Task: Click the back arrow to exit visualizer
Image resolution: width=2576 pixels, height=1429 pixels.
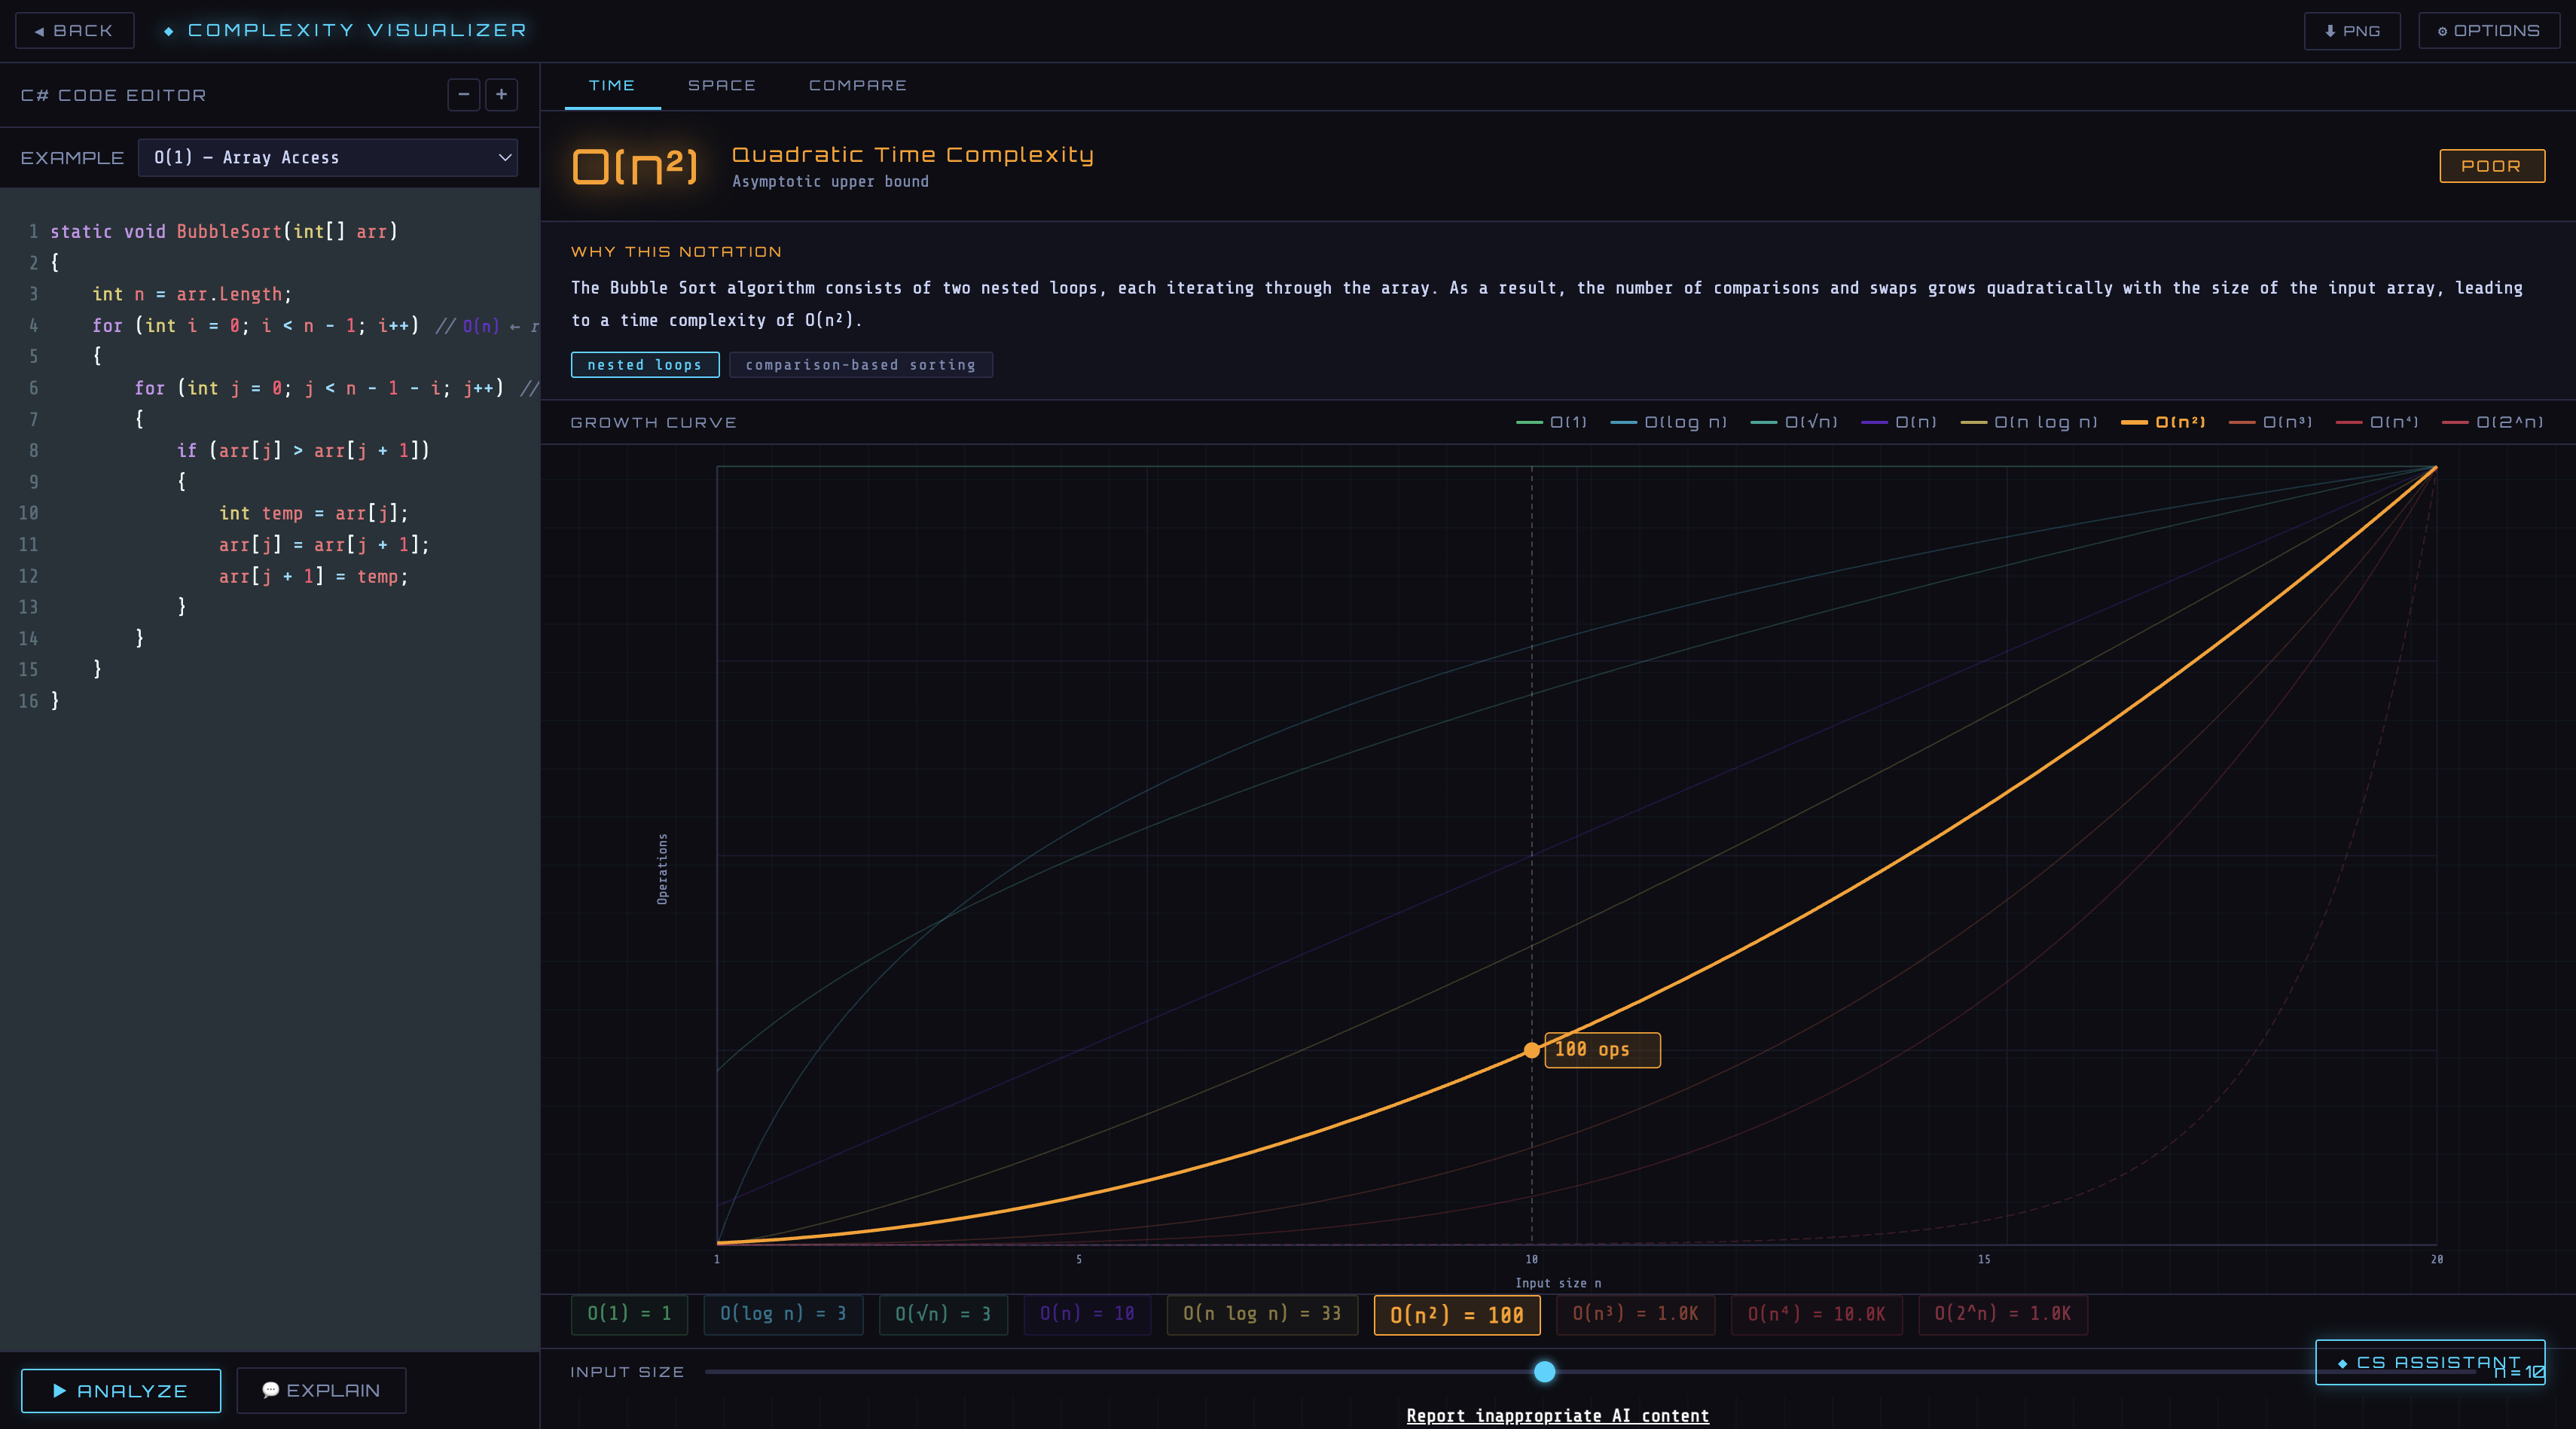Action: (x=40, y=30)
